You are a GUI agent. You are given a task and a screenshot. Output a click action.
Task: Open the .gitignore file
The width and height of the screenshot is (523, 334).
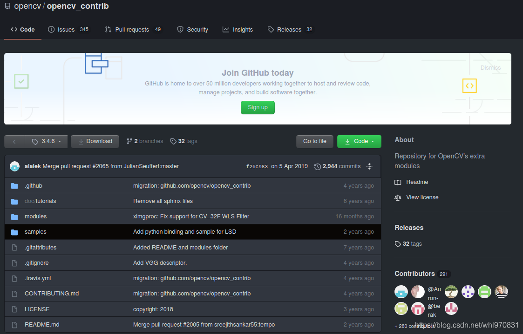point(37,263)
